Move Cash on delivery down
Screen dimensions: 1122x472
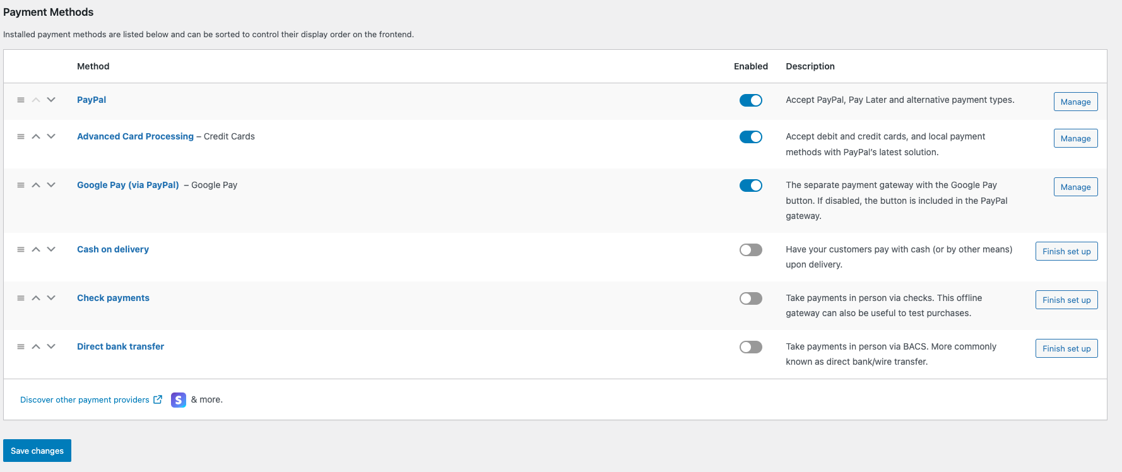tap(51, 249)
